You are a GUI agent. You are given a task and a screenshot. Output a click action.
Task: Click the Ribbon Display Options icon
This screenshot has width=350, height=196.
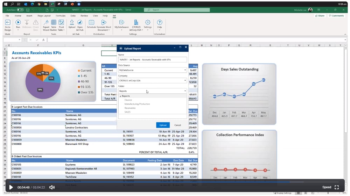click(x=318, y=10)
